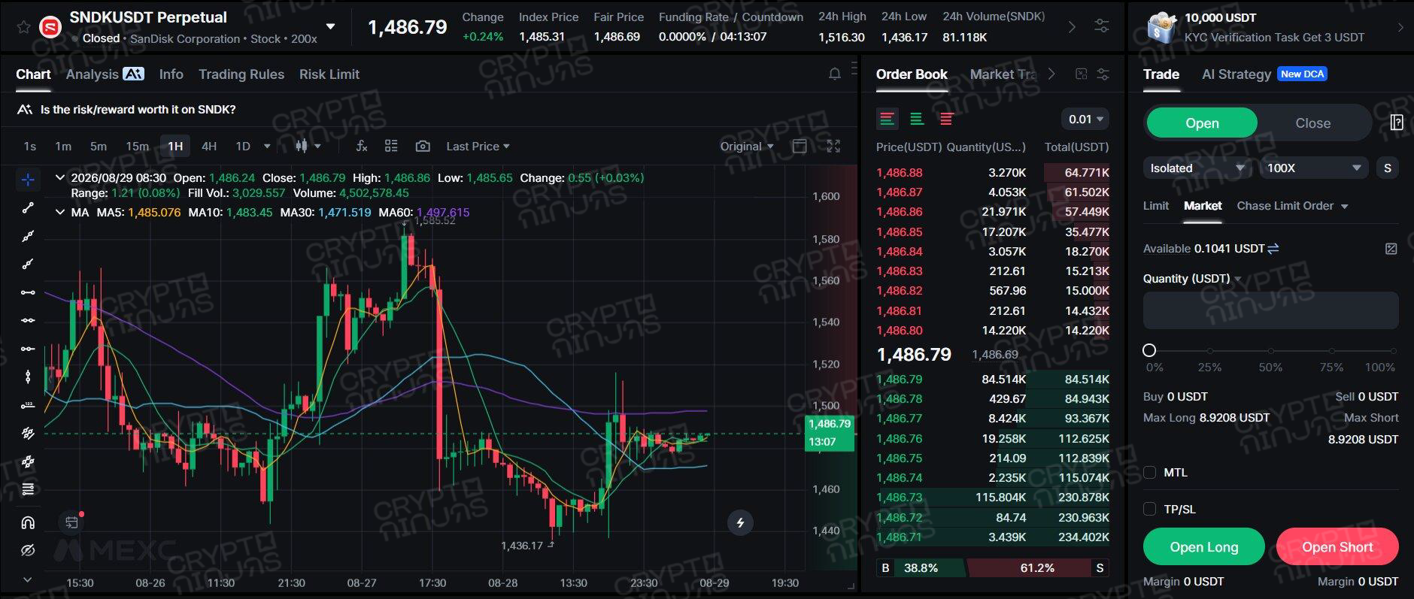
Task: Expand the drawing toolbar bottom chevron
Action: click(28, 579)
